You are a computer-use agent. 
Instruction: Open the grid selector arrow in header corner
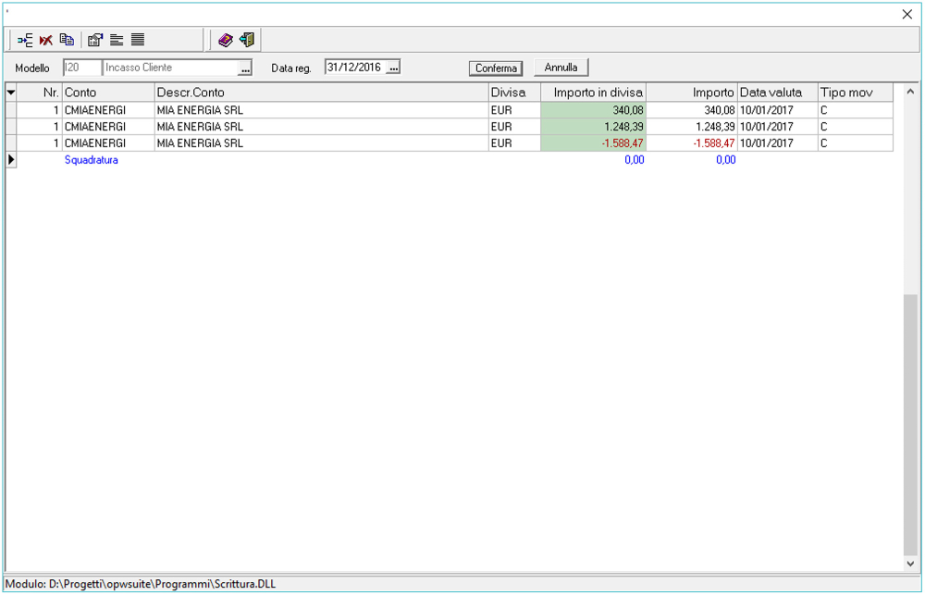coord(11,93)
